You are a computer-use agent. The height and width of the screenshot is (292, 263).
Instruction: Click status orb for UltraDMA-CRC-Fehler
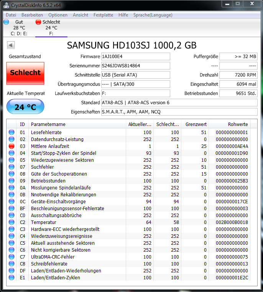coord(12,257)
